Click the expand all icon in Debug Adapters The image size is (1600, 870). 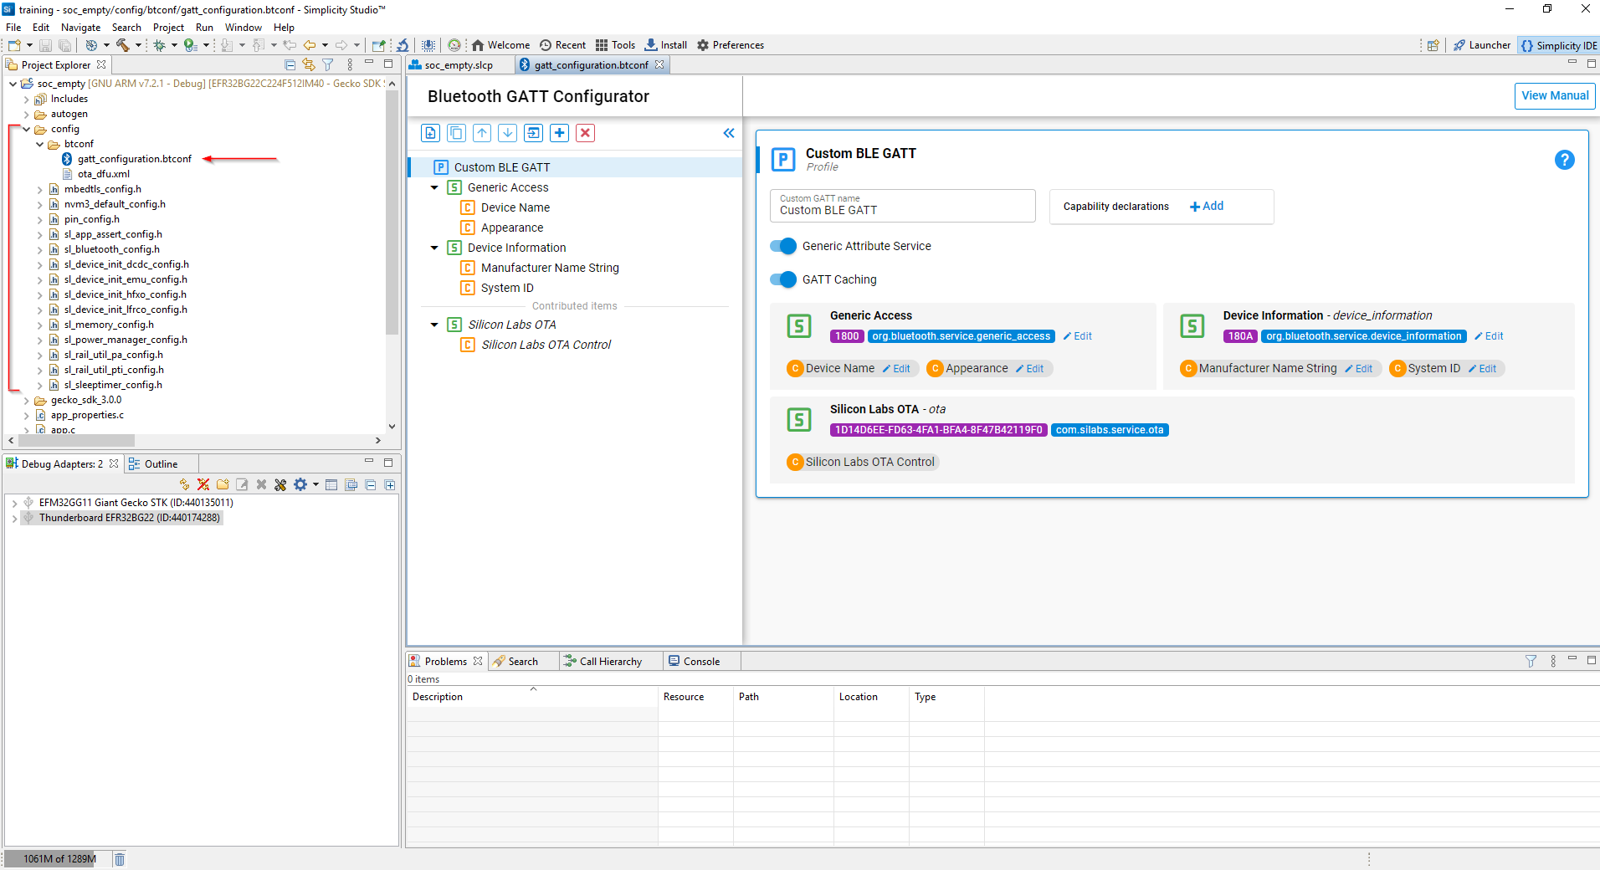pyautogui.click(x=390, y=484)
